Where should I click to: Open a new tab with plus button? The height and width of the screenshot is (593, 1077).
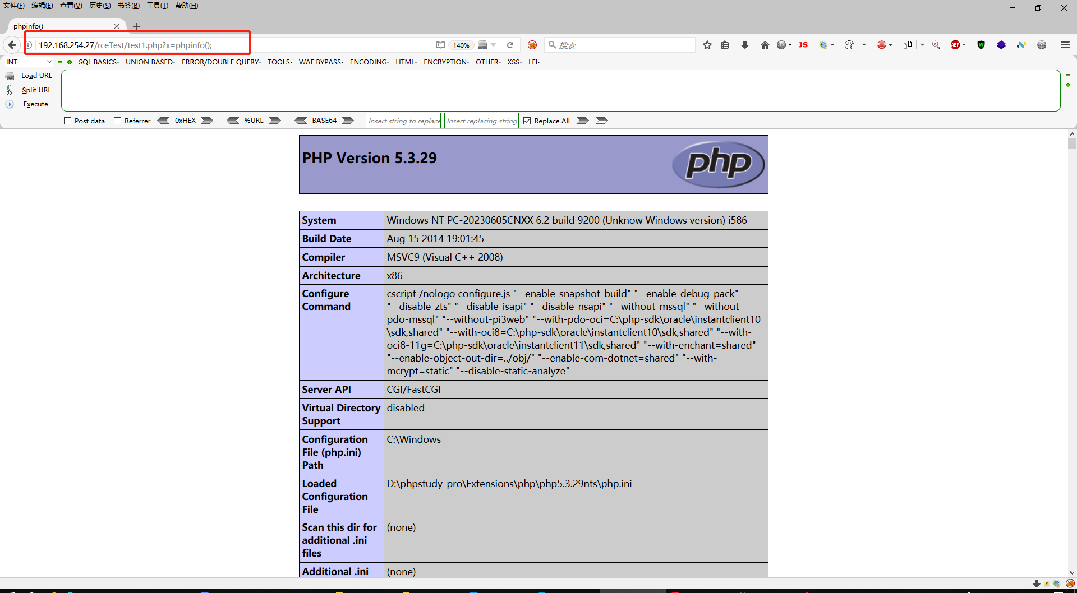click(x=136, y=26)
